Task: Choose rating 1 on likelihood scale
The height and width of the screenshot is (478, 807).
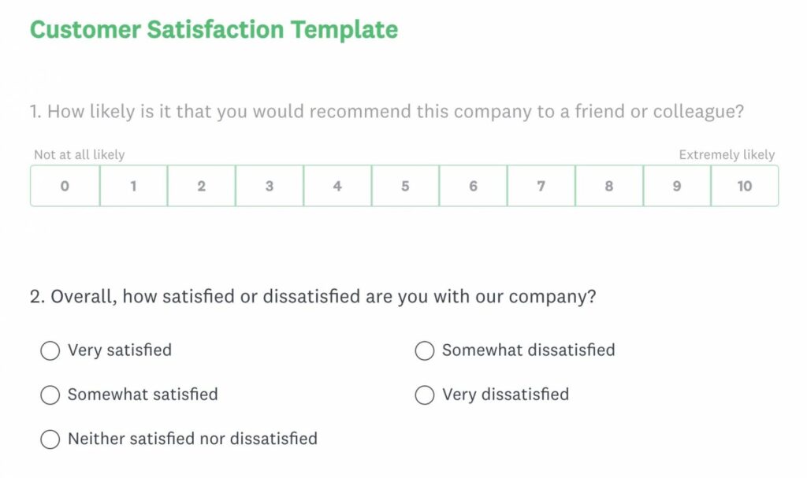Action: point(133,187)
